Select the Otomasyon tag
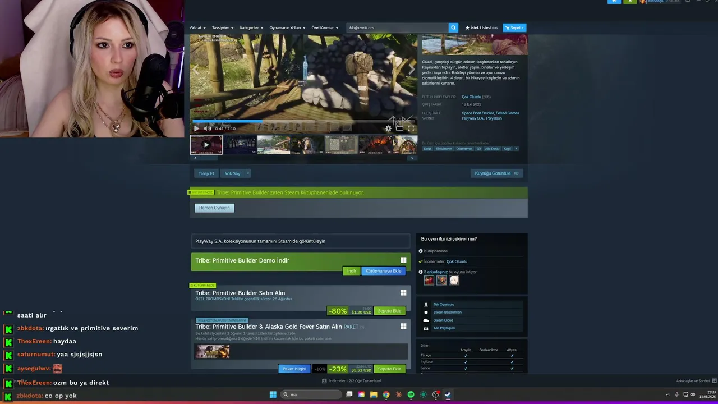The height and width of the screenshot is (404, 718). click(x=464, y=149)
